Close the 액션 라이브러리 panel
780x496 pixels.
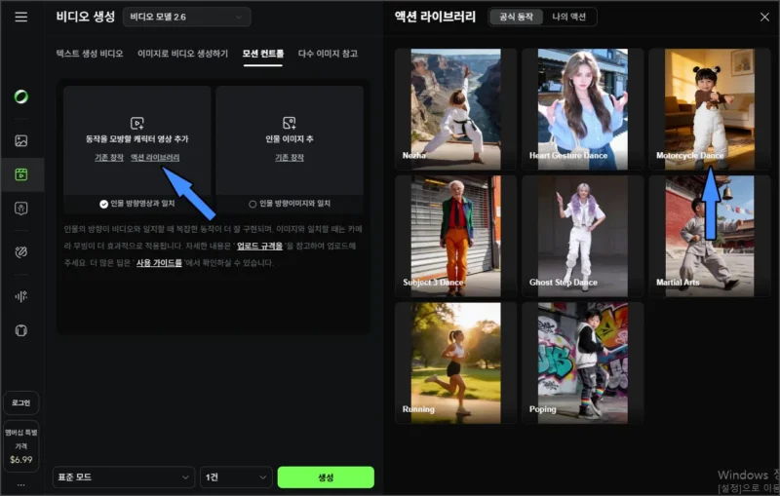pyautogui.click(x=763, y=17)
